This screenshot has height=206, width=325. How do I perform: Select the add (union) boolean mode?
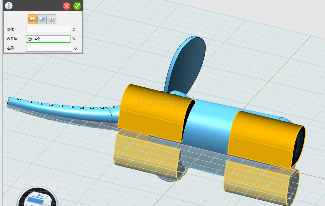tap(32, 19)
